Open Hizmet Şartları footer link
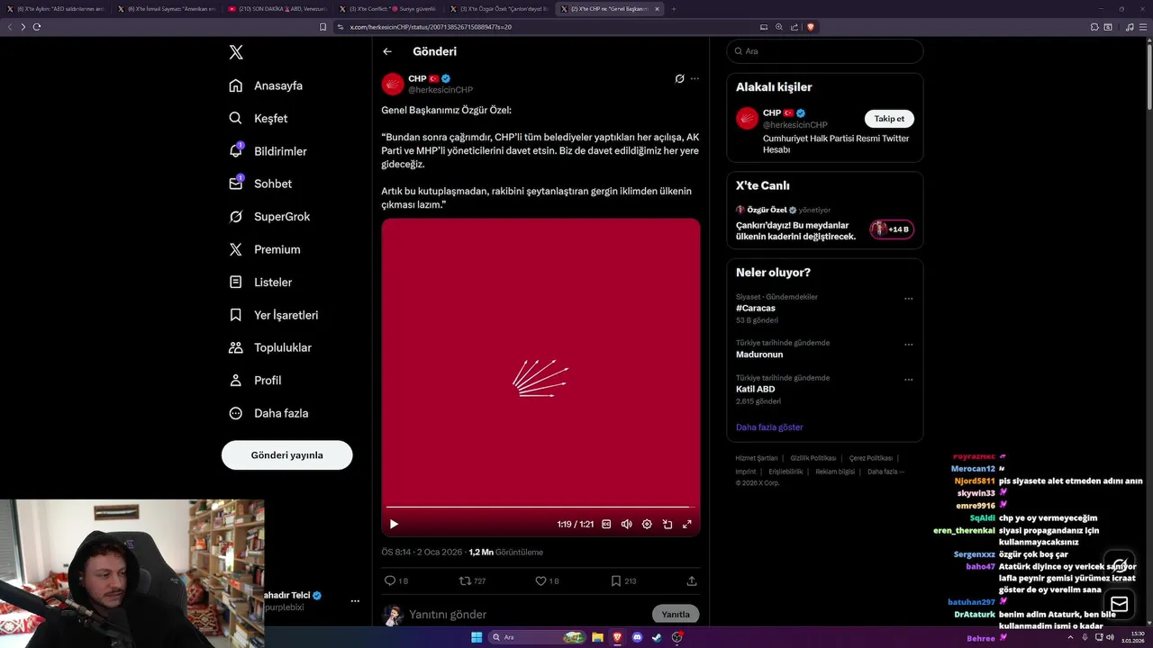Image resolution: width=1153 pixels, height=648 pixels. 757,458
